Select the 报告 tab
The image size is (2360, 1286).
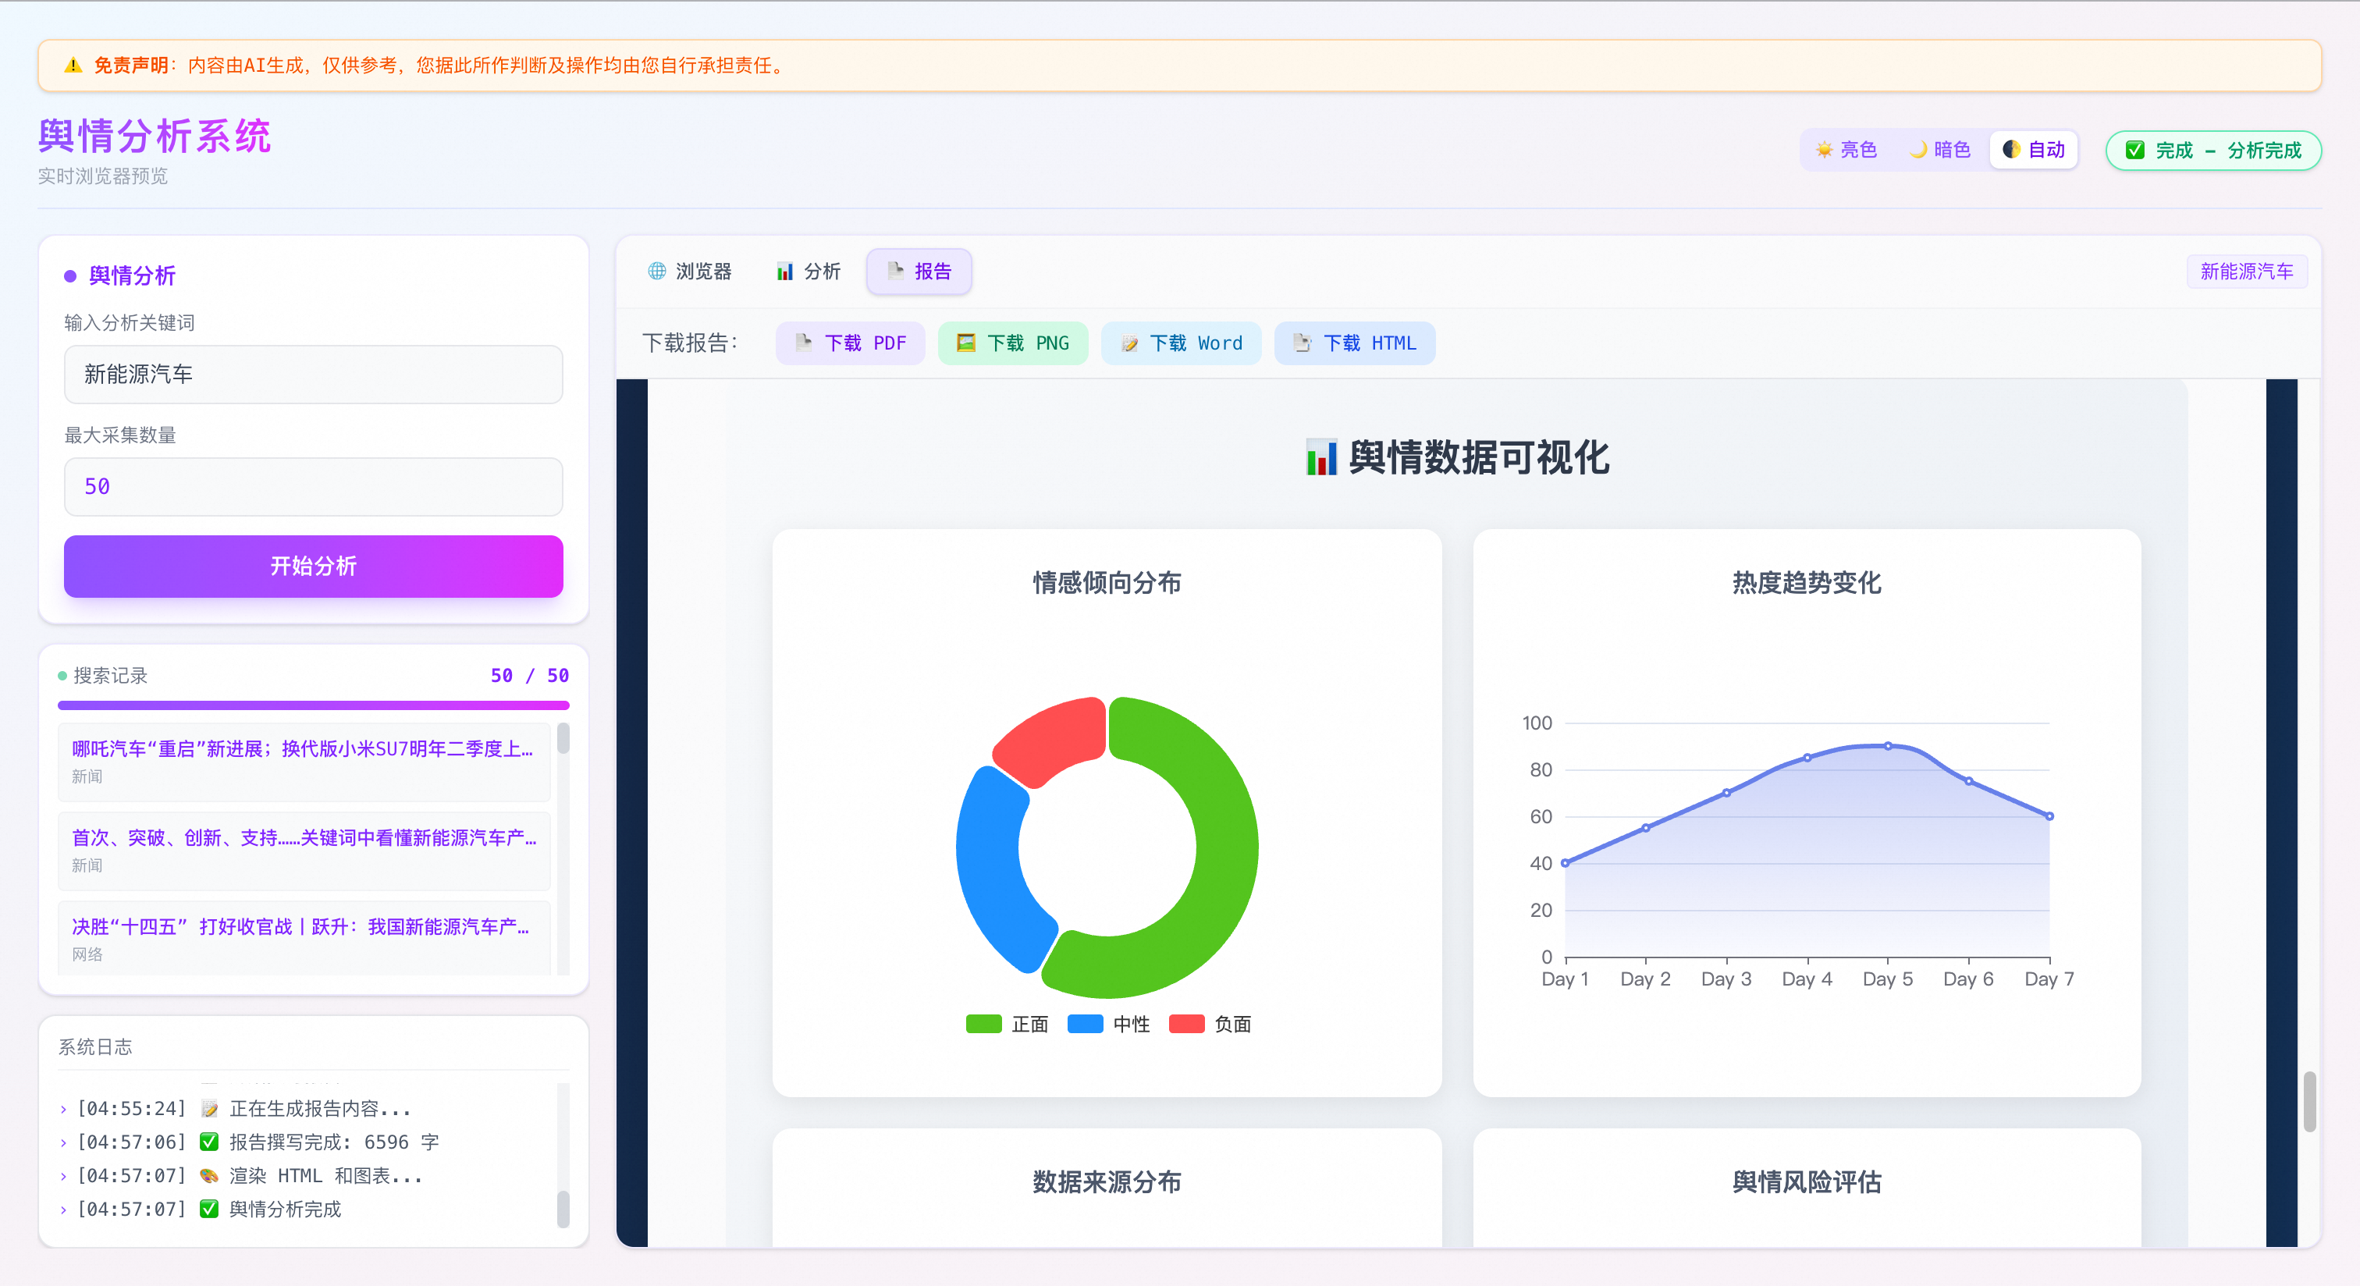(919, 272)
